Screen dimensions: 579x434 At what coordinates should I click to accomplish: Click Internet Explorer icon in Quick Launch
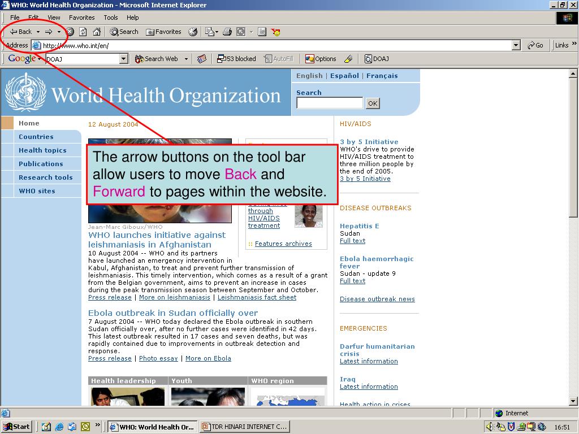coord(59,427)
